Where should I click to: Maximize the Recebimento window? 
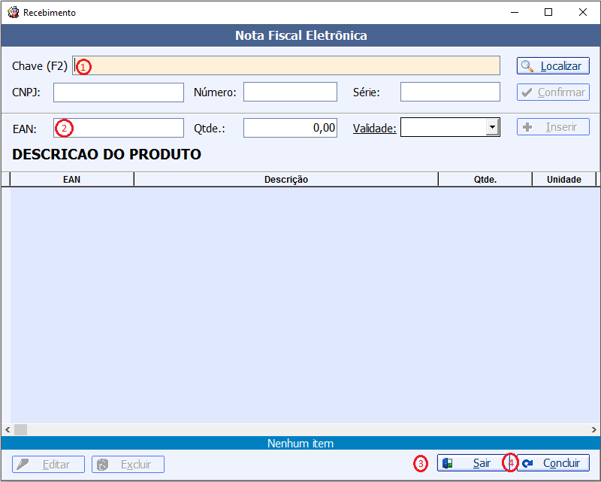tap(548, 12)
